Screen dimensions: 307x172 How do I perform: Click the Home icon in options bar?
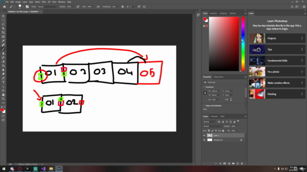tap(4, 7)
